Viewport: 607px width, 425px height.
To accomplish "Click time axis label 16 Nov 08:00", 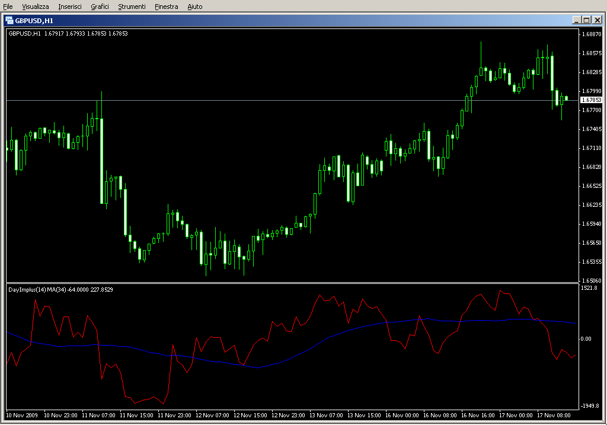I will [440, 416].
